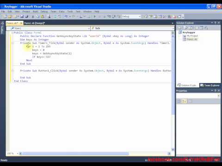Click the Step Out debug icon
The width and height of the screenshot is (222, 166).
(x=119, y=17)
